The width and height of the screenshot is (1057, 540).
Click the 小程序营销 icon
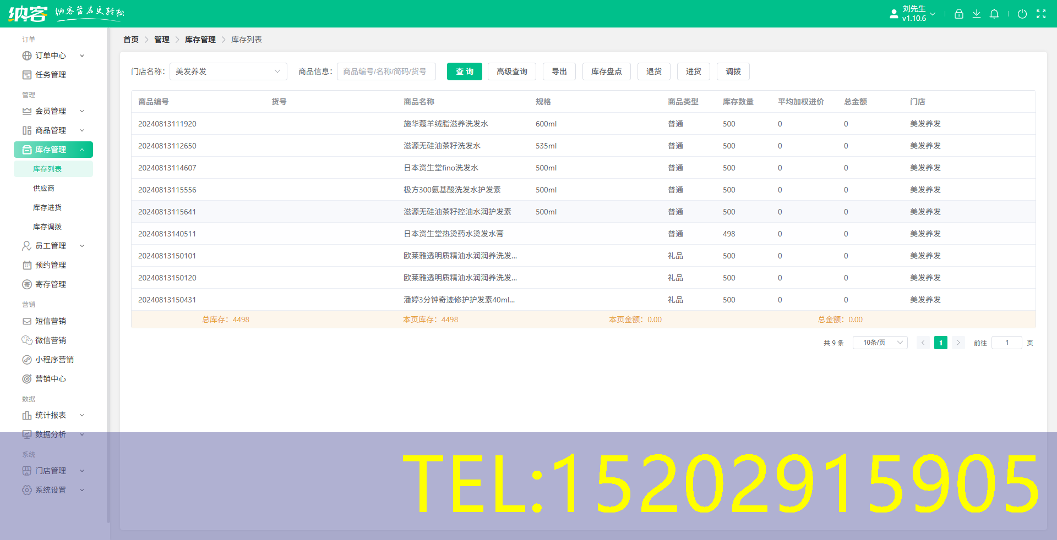[x=27, y=360]
